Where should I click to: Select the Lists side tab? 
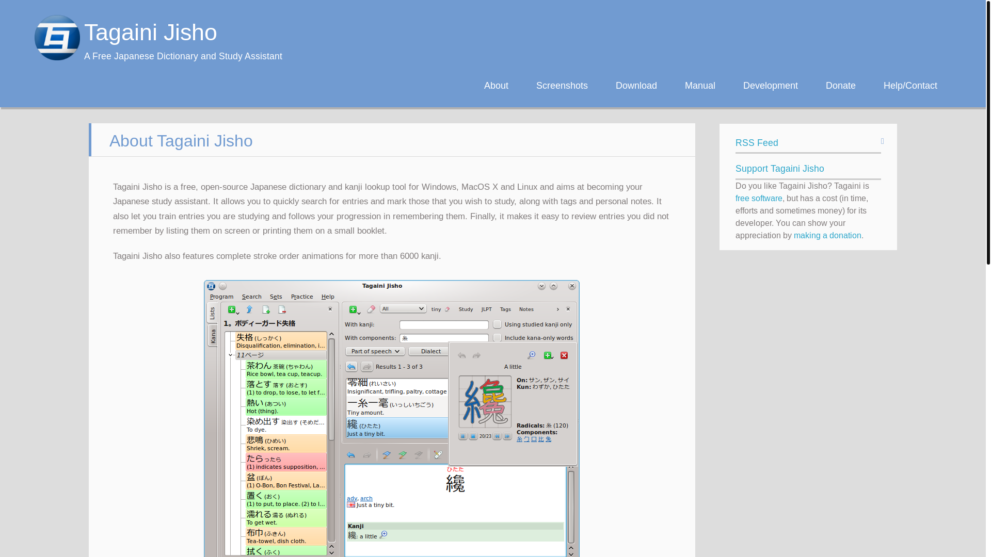point(212,313)
